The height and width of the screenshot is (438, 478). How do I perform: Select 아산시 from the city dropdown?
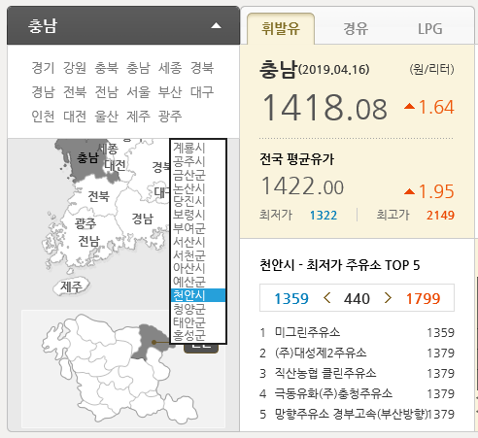tap(198, 268)
